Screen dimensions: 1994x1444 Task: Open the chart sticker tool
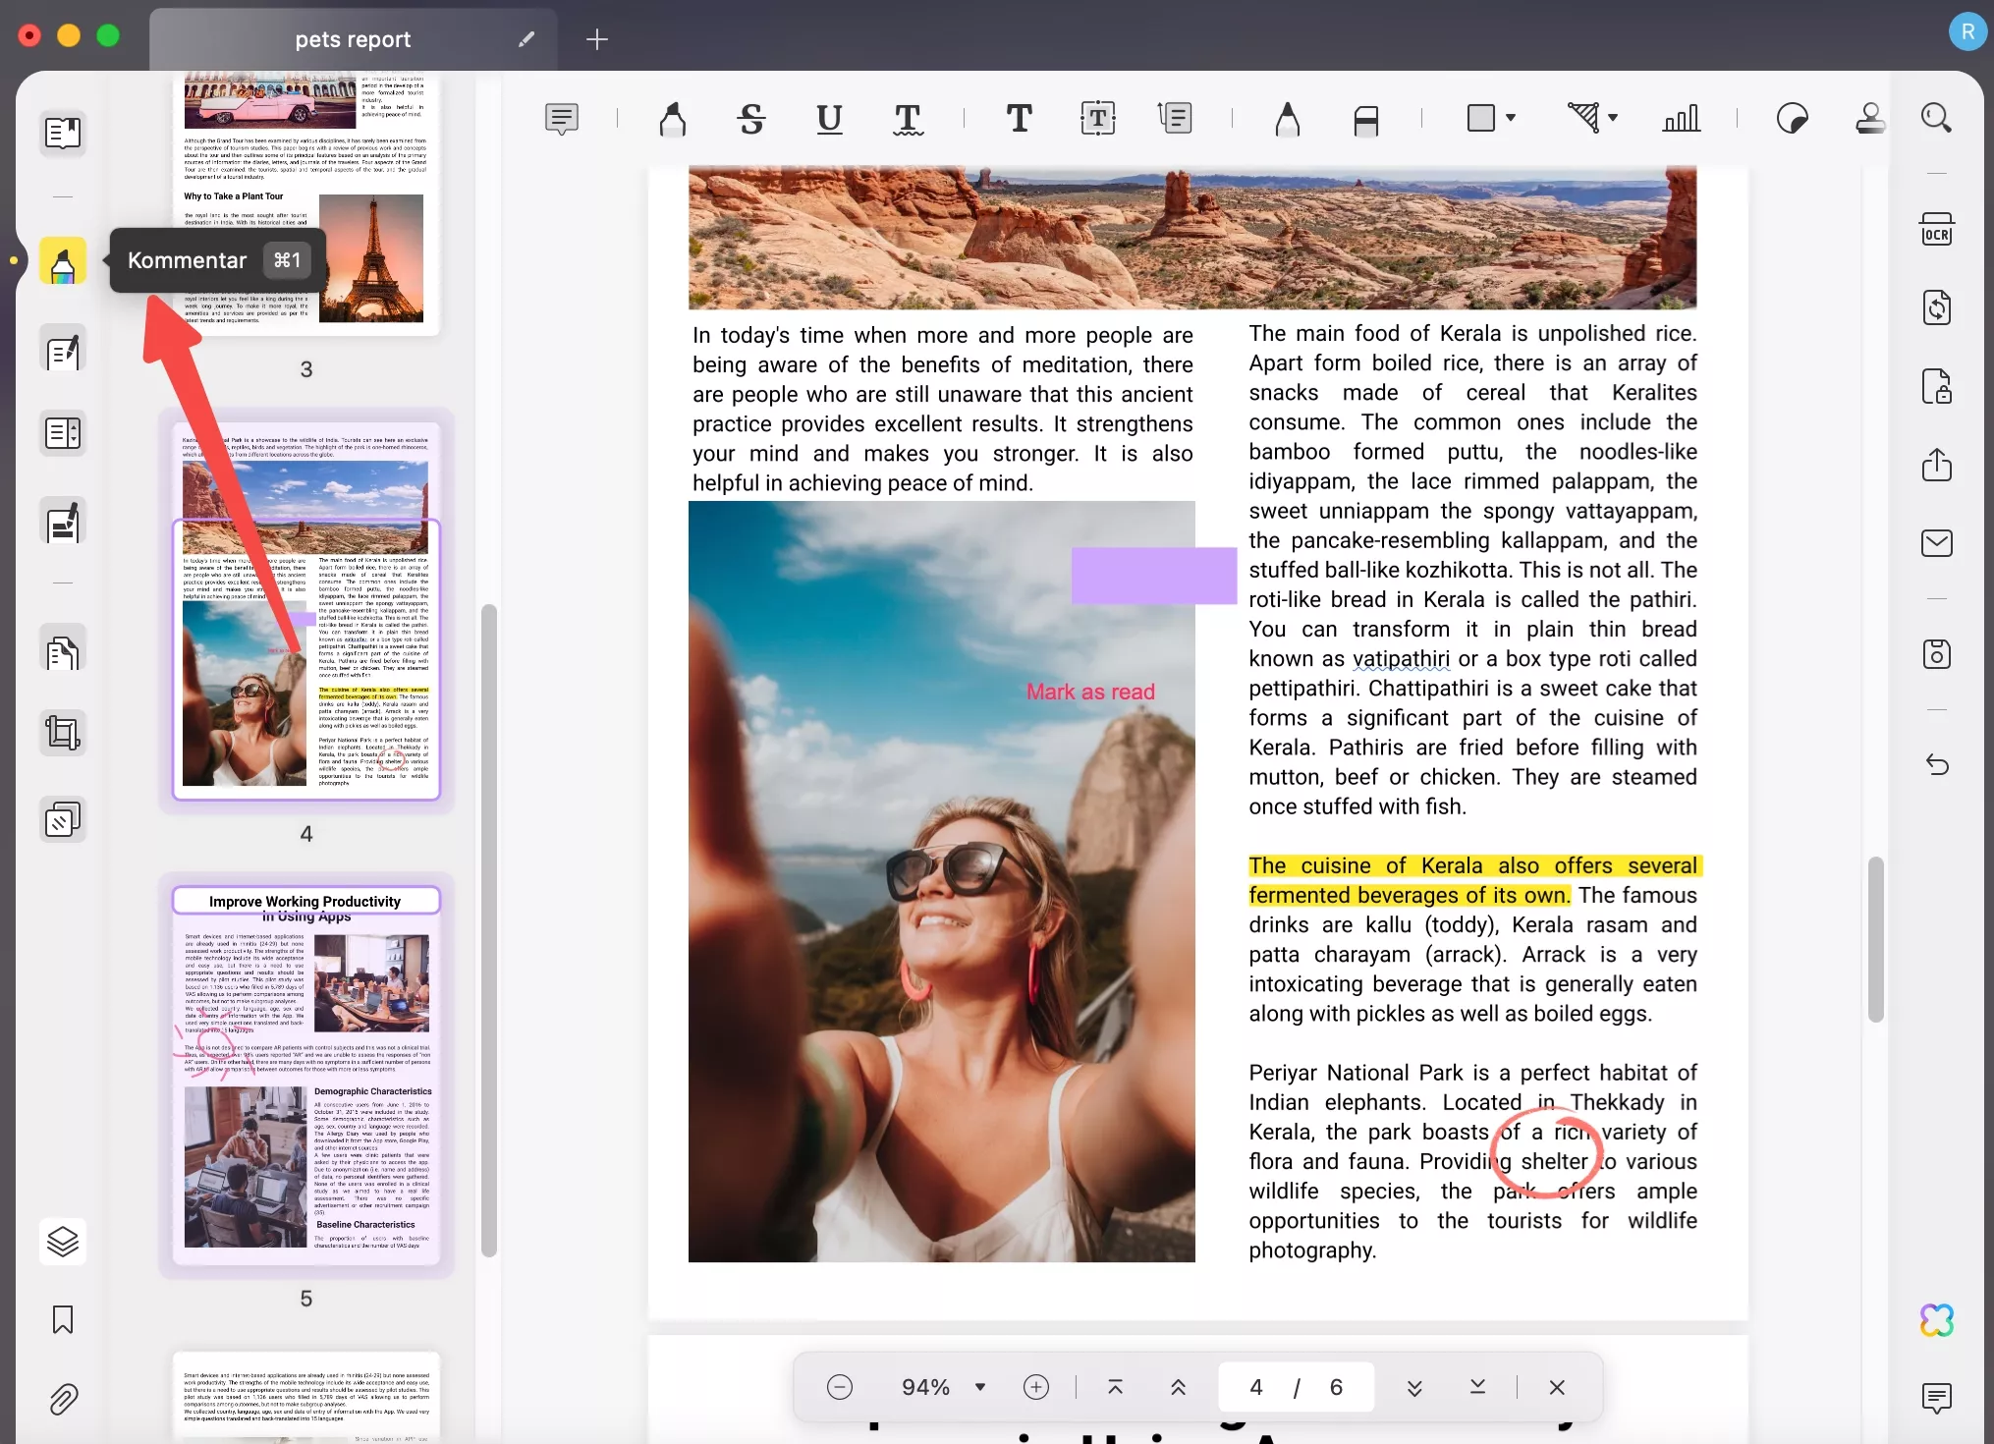(1682, 119)
